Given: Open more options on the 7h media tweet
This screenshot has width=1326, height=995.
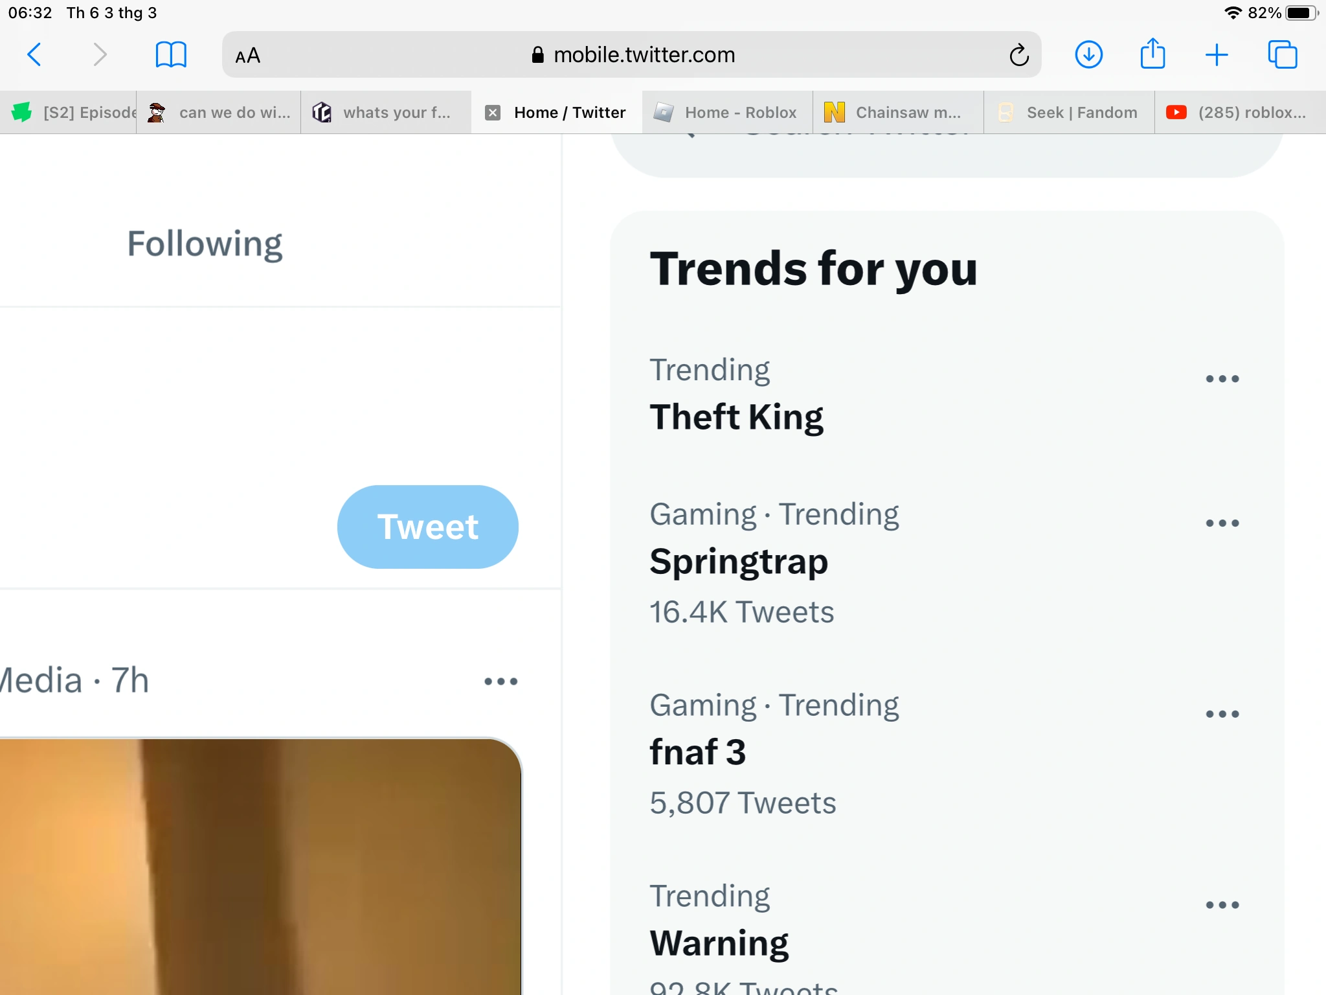Looking at the screenshot, I should [499, 680].
